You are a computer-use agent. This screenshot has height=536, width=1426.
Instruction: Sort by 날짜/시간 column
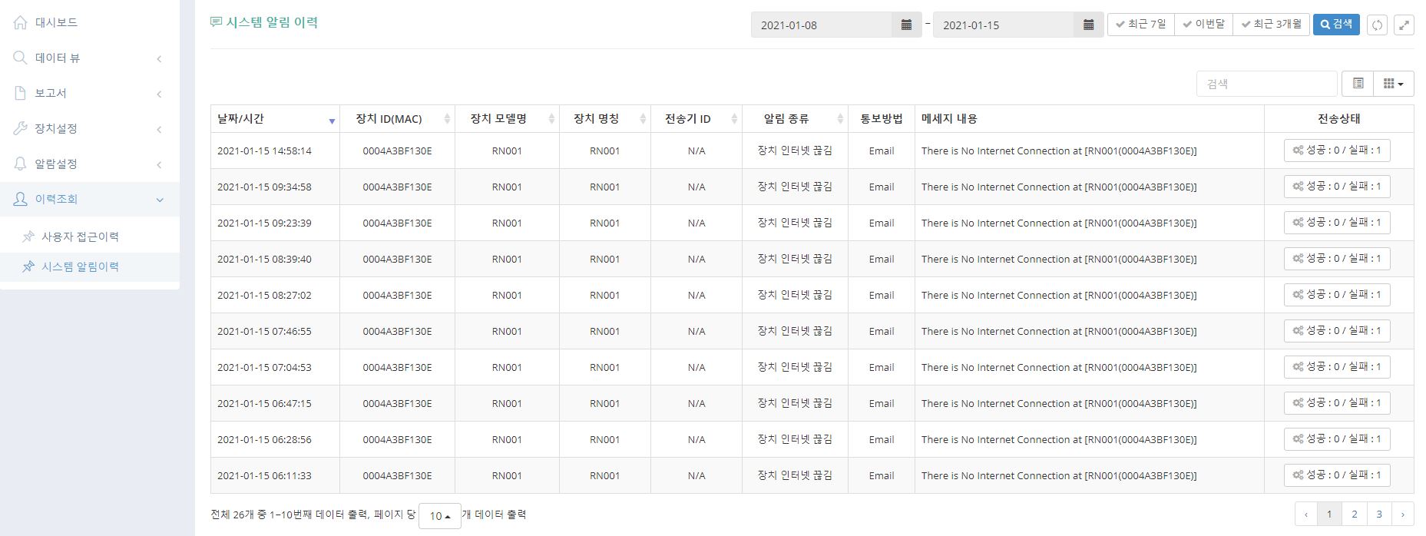(275, 119)
